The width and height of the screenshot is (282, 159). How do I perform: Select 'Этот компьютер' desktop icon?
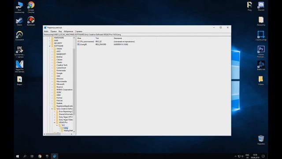coord(19,7)
